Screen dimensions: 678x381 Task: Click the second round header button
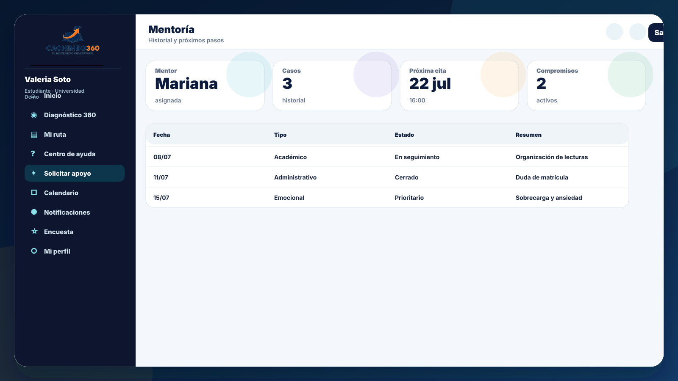(638, 32)
